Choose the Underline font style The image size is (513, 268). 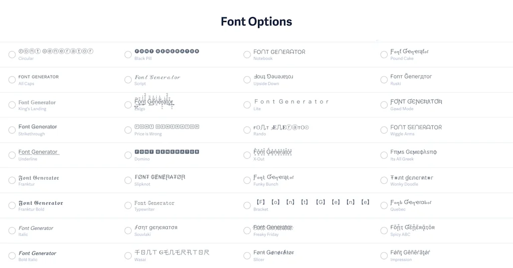pos(12,155)
